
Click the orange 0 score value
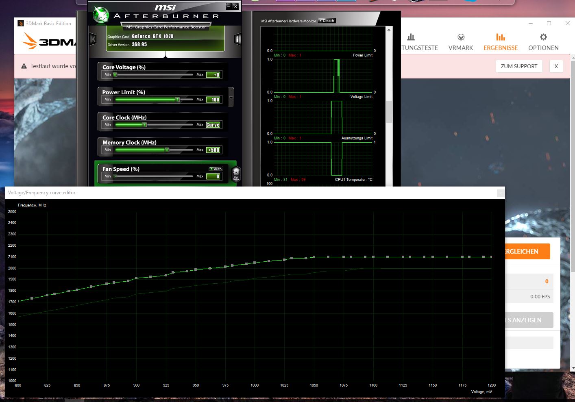click(x=547, y=281)
